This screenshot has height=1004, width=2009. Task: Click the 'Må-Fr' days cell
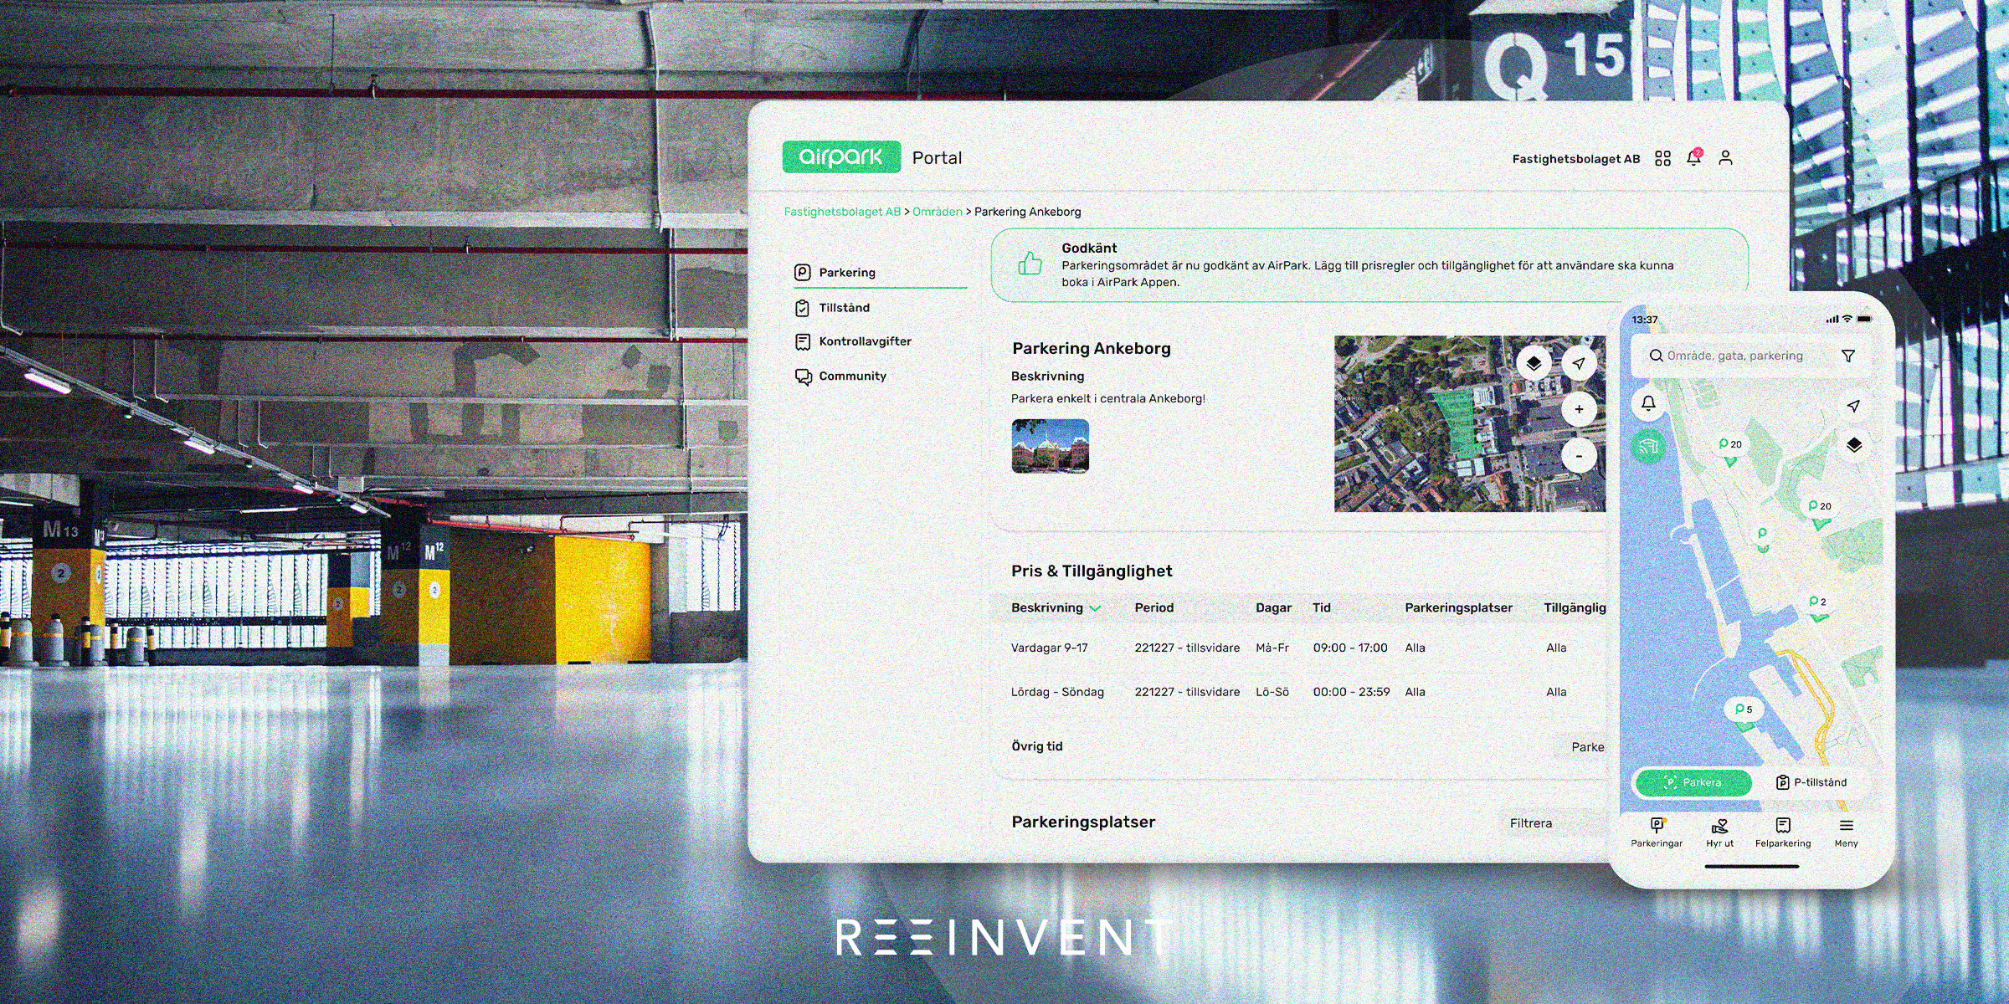(x=1272, y=648)
